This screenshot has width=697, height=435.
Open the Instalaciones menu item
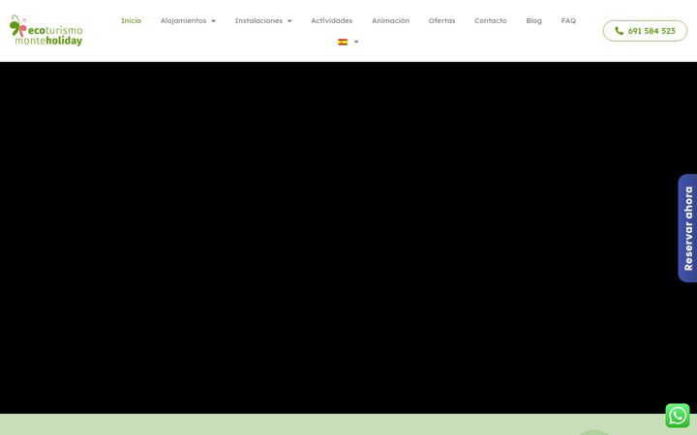click(x=258, y=20)
